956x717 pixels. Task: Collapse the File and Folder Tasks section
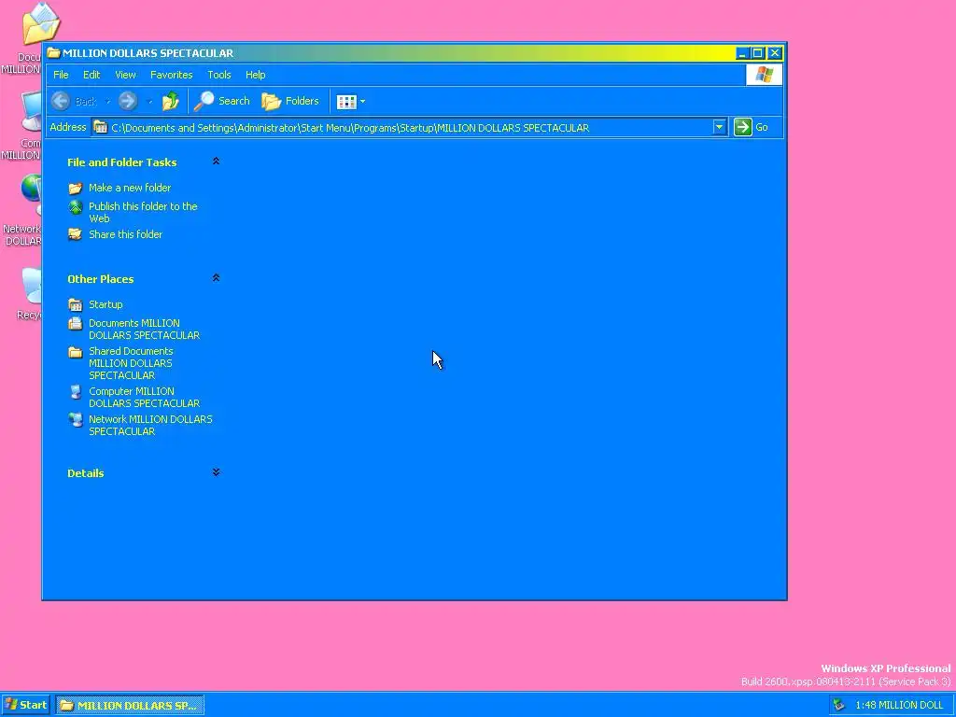pos(216,162)
